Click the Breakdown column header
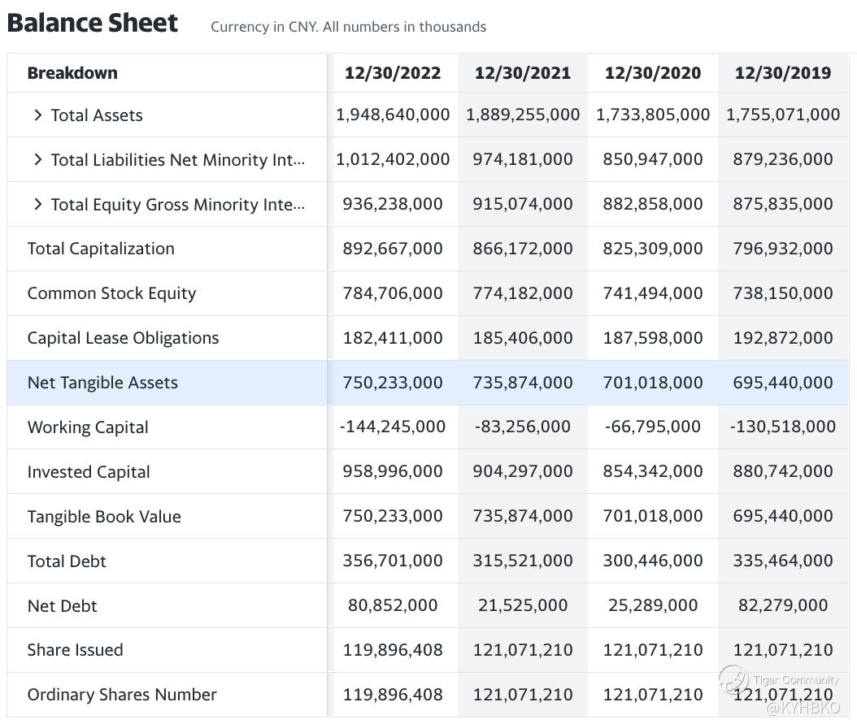The image size is (857, 728). 72,73
